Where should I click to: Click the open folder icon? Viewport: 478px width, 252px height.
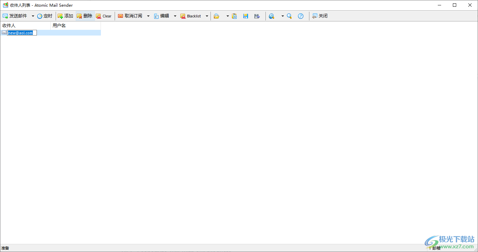click(x=217, y=16)
